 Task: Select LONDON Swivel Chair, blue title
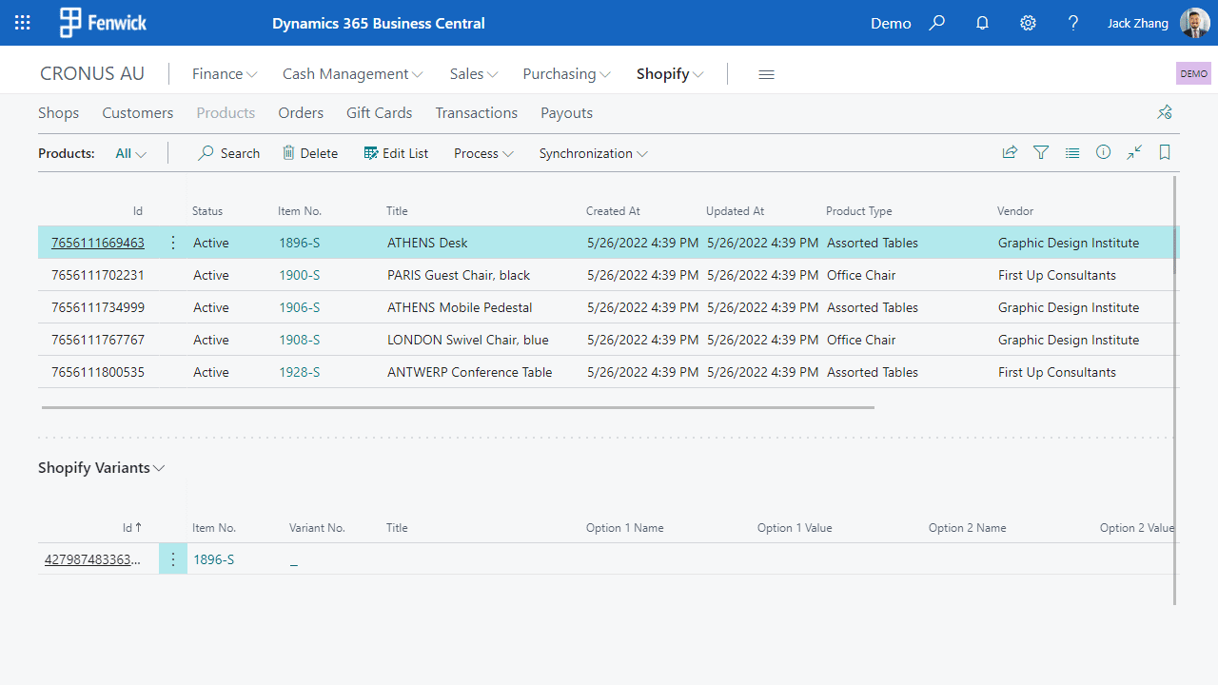[x=468, y=340]
